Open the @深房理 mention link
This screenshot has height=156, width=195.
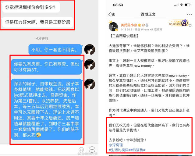(x=116, y=145)
